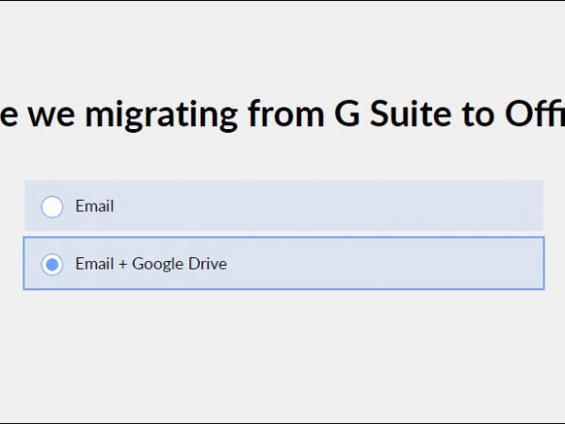Click the word "Google" in second option
The width and height of the screenshot is (565, 424).
(158, 264)
